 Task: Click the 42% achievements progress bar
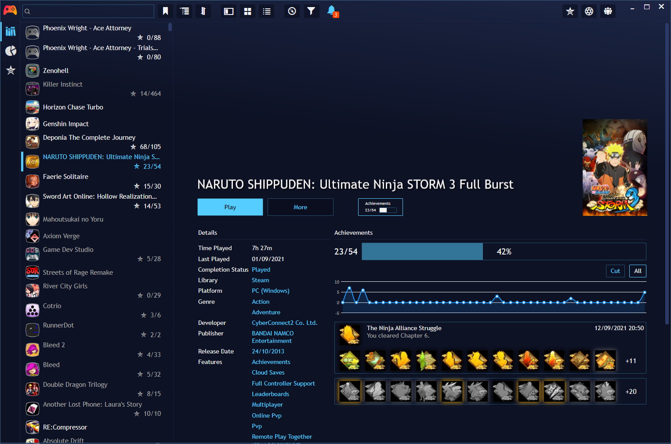(x=504, y=251)
